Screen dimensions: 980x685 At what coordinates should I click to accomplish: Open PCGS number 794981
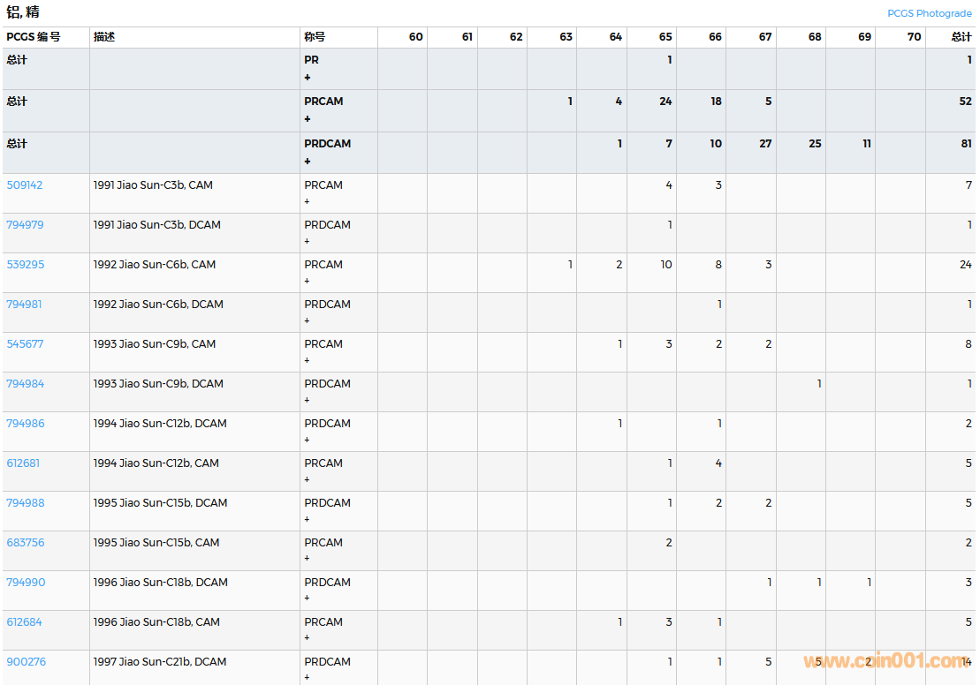[x=25, y=305]
